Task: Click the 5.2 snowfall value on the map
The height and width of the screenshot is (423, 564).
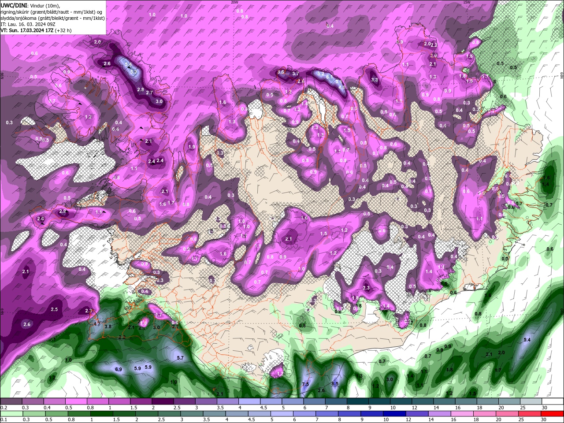Action: point(321,73)
